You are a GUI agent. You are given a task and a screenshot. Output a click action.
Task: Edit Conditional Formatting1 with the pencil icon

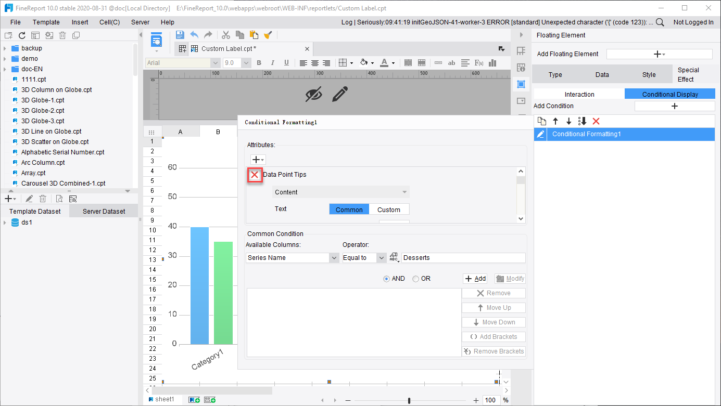pyautogui.click(x=540, y=134)
